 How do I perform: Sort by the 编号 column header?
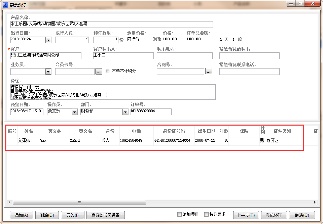click(x=12, y=131)
